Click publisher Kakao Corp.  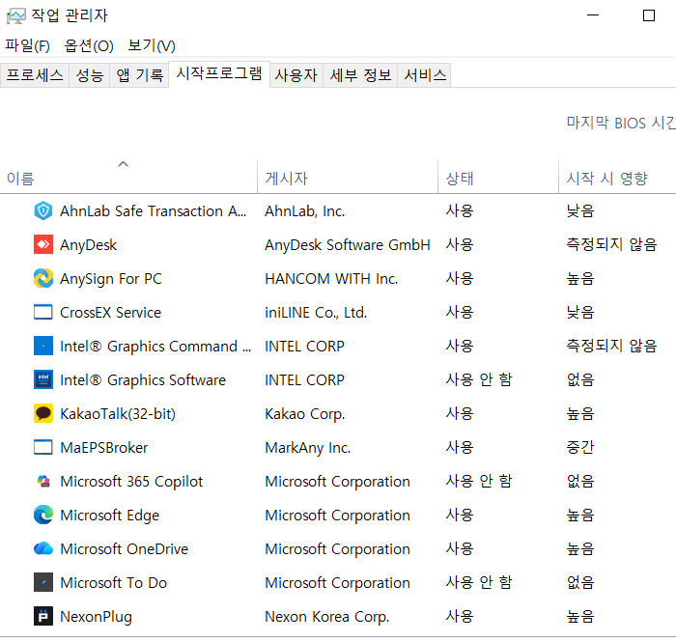point(305,413)
